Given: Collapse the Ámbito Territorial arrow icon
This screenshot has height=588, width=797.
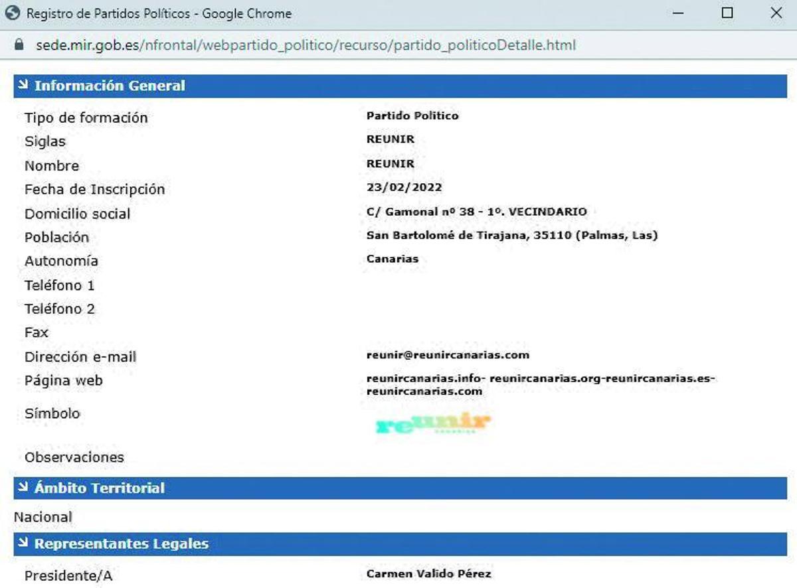Looking at the screenshot, I should 23,488.
